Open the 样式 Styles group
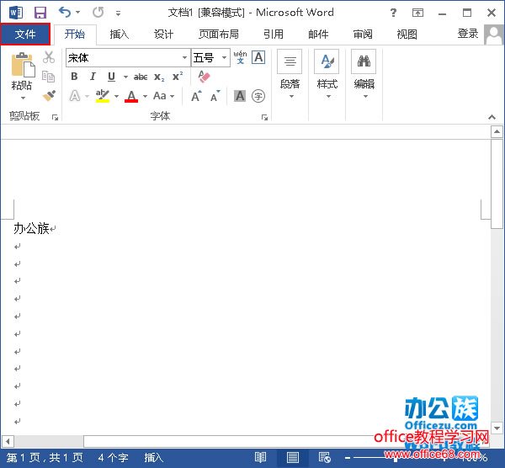This screenshot has width=505, height=468. (327, 75)
